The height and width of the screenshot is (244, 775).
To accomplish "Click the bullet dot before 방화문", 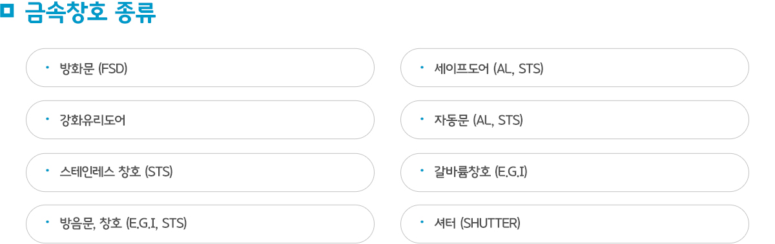I will tap(47, 66).
